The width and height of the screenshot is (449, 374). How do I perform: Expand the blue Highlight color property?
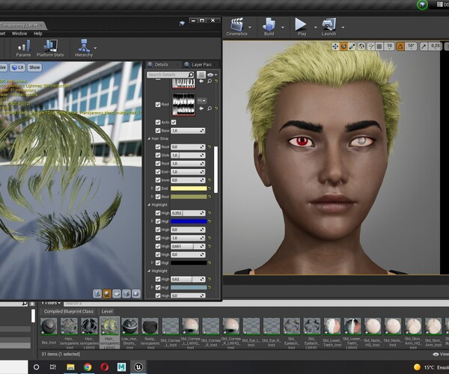click(153, 221)
